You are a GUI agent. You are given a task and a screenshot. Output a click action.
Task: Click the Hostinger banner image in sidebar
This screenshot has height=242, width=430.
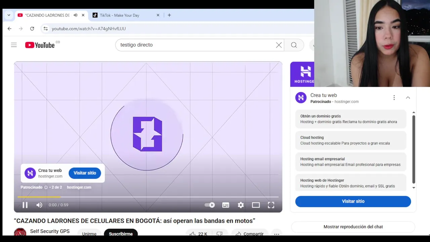click(302, 74)
